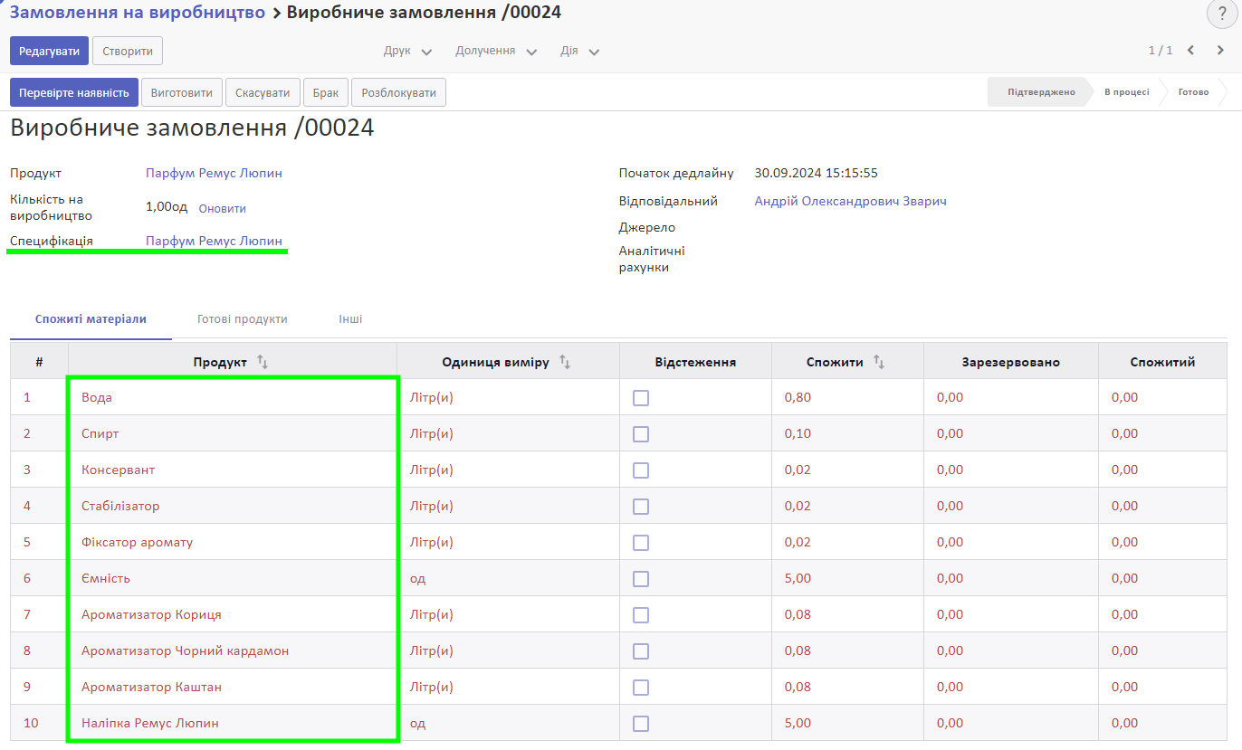This screenshot has height=750, width=1242.
Task: Click the Вода product cell
Action: [233, 397]
